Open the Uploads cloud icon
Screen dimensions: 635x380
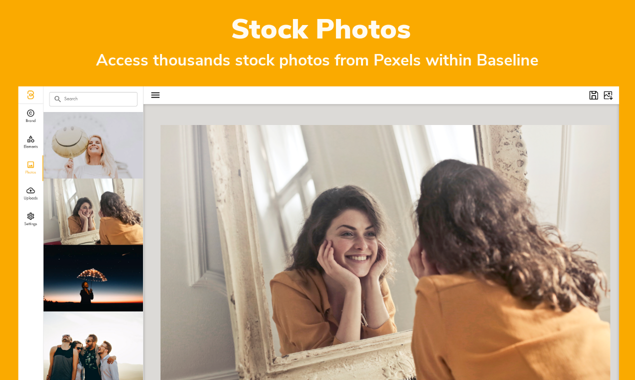(30, 190)
